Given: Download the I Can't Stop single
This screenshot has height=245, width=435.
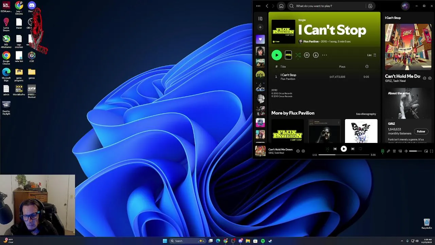Looking at the screenshot, I should click(316, 55).
